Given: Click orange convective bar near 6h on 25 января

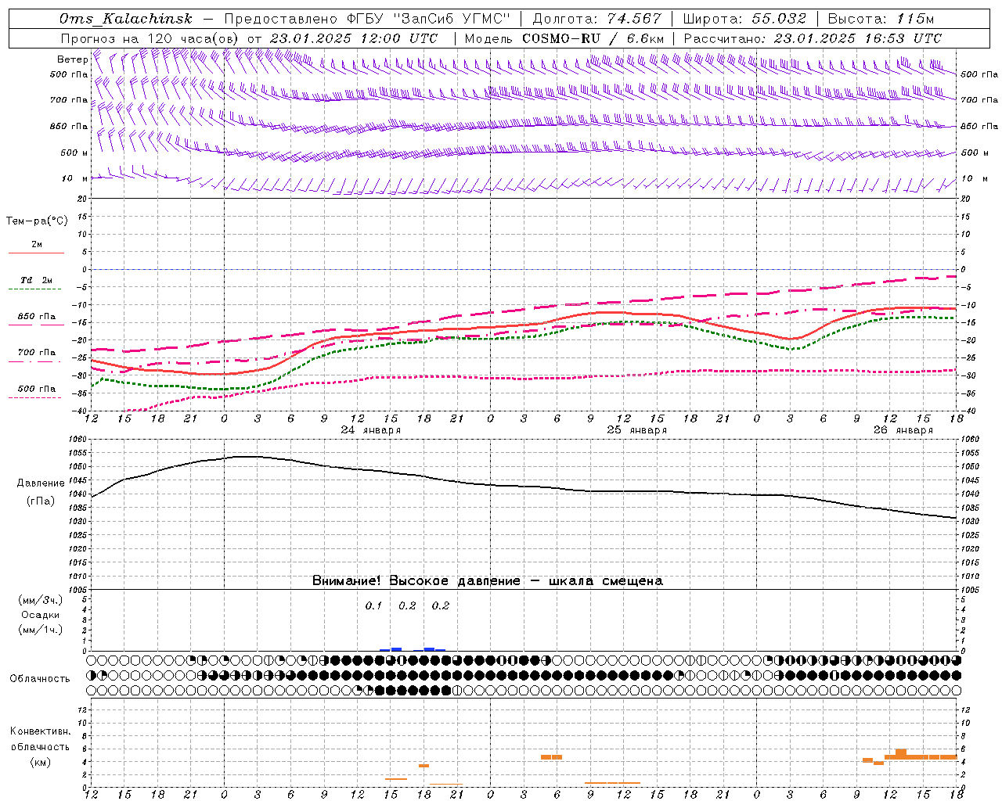Looking at the screenshot, I should (x=551, y=757).
